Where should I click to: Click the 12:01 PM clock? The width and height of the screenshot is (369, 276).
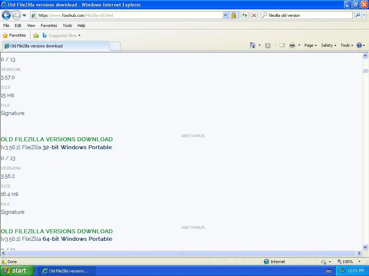(x=356, y=271)
